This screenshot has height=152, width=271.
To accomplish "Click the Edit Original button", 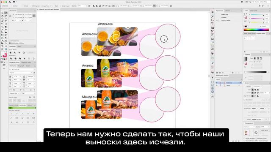I will point(35,6).
